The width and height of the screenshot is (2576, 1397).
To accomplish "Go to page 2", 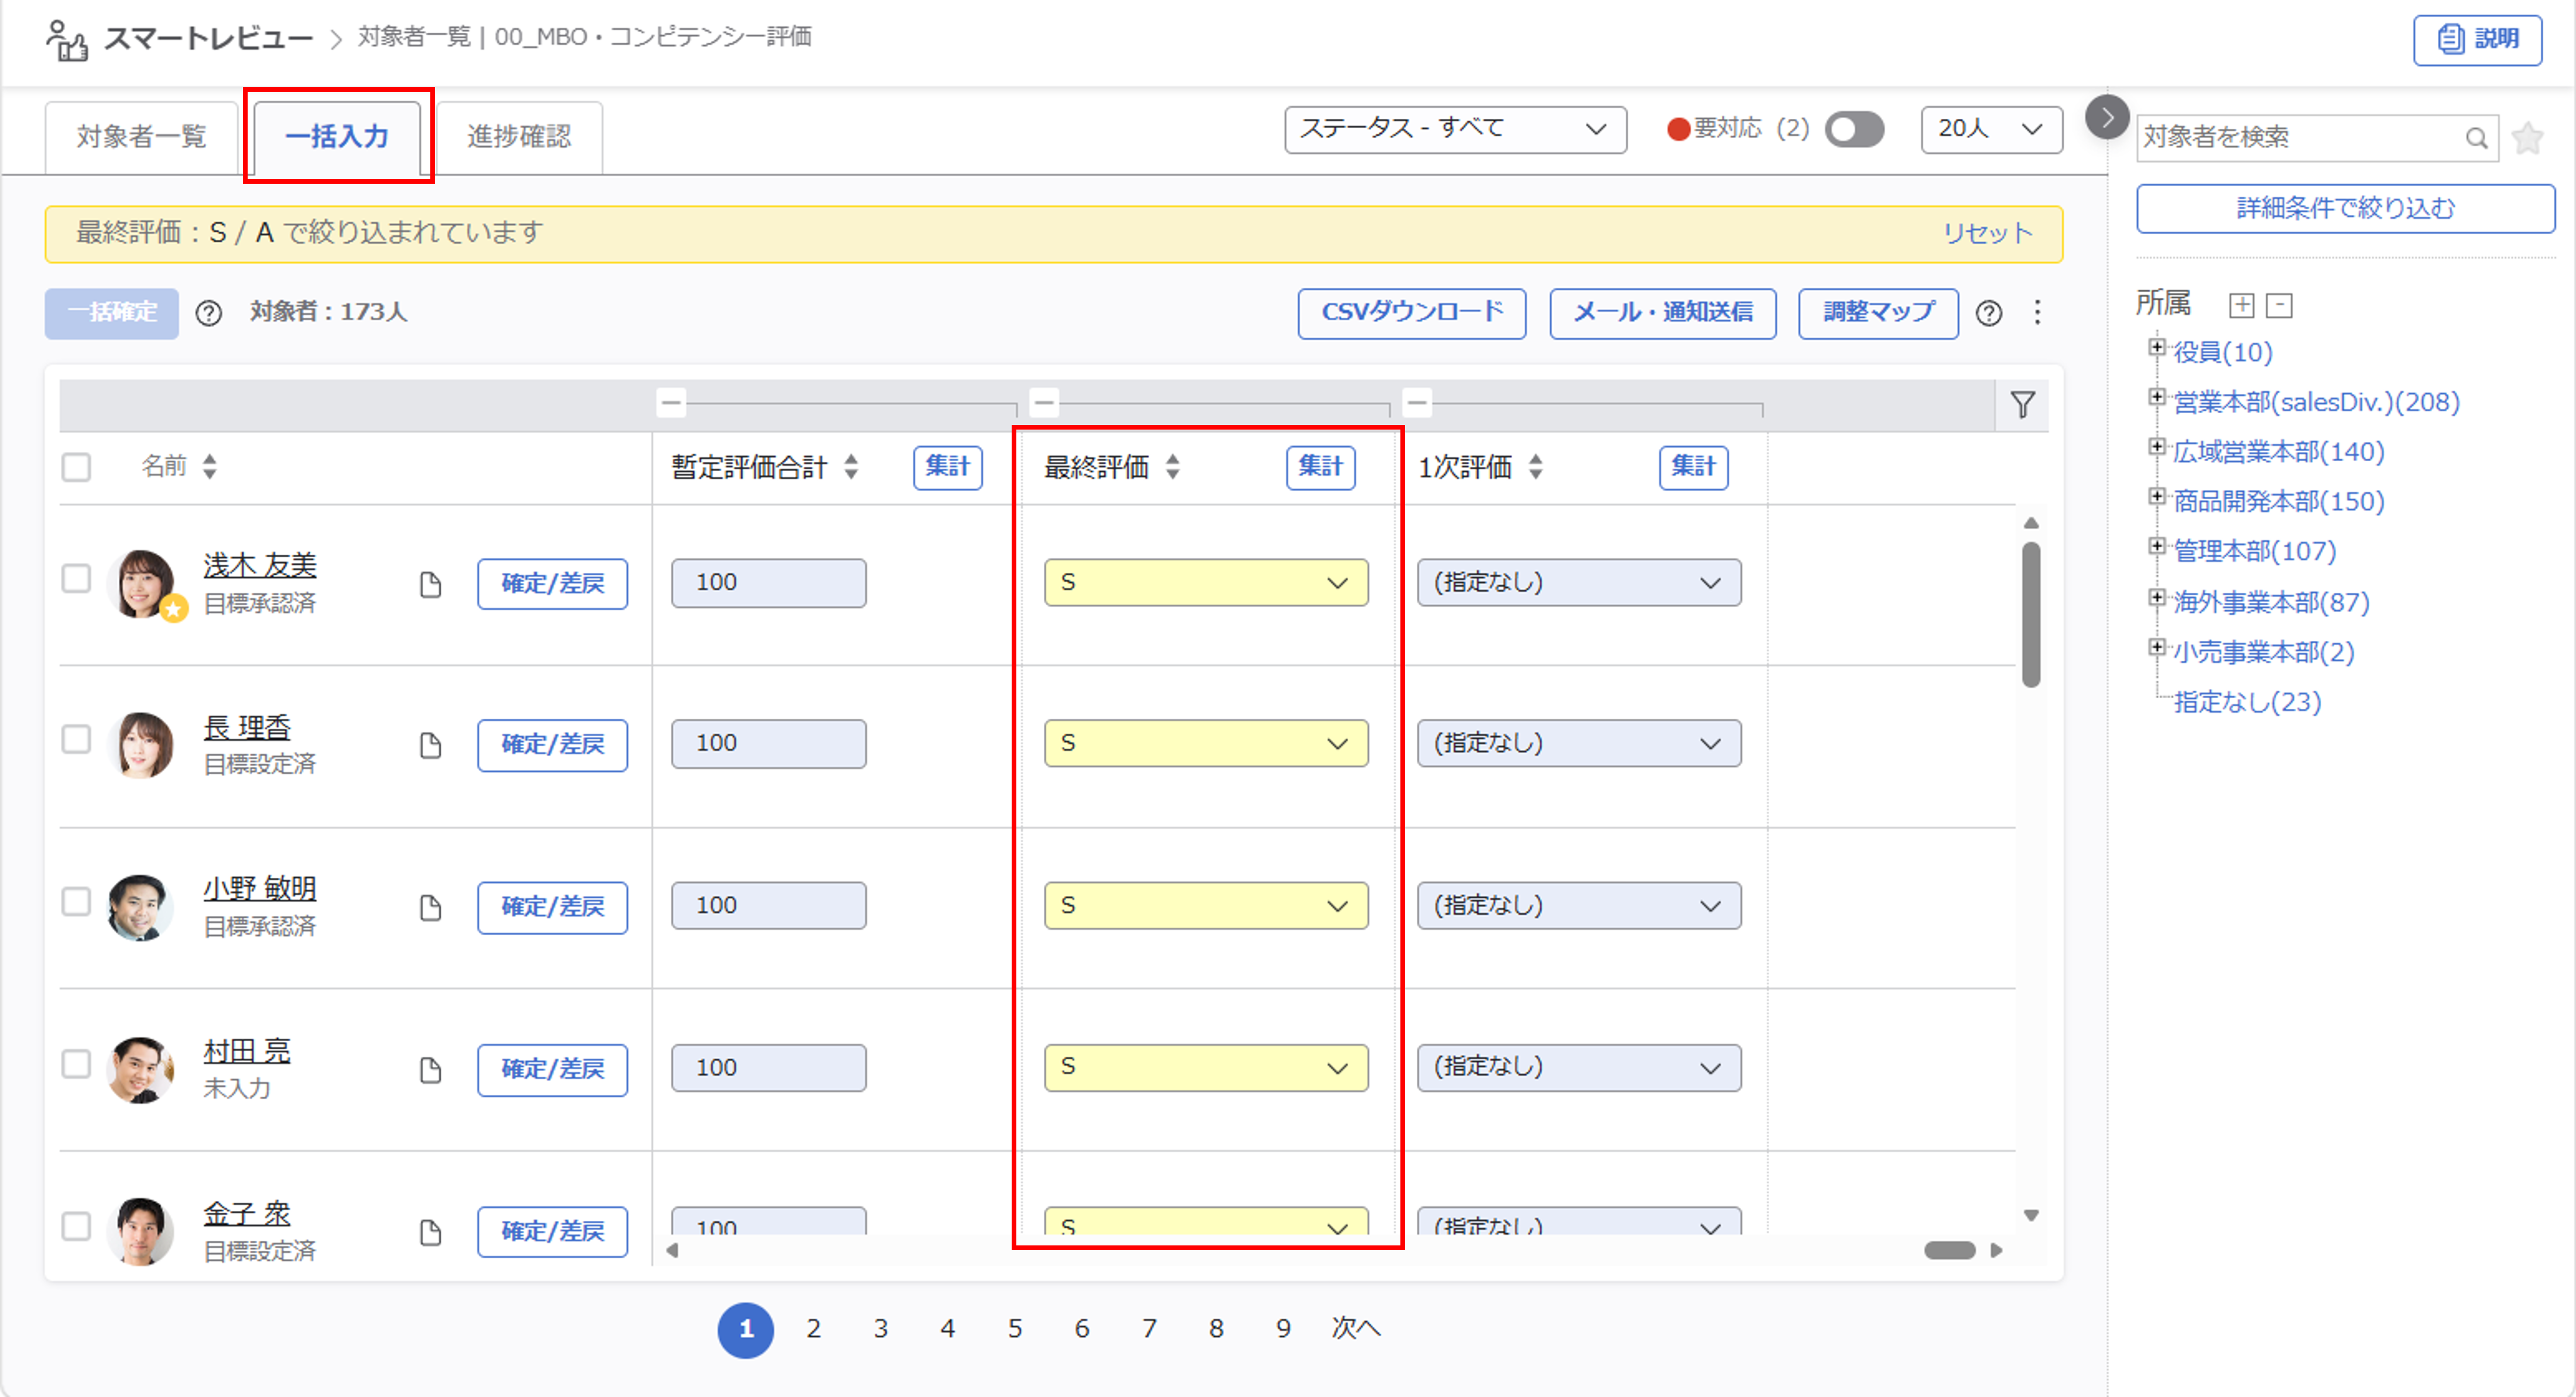I will (813, 1329).
